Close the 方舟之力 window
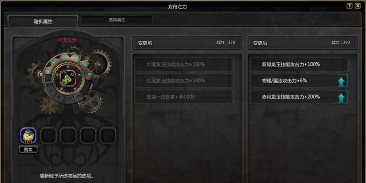The height and width of the screenshot is (183, 366). coord(358,6)
